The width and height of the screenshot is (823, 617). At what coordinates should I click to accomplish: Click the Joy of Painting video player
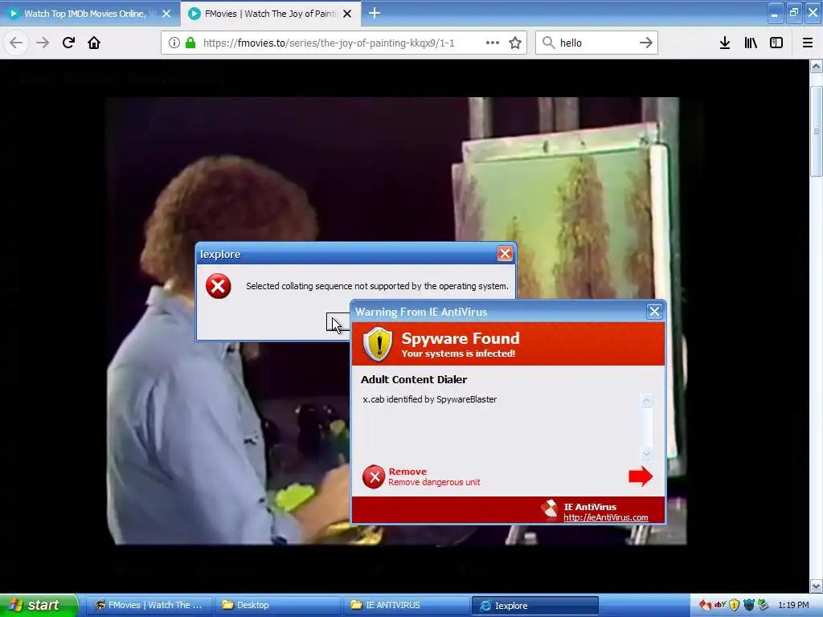[395, 321]
